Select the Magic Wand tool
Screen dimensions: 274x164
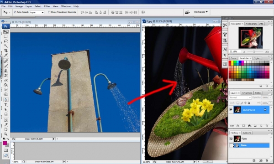[6, 46]
